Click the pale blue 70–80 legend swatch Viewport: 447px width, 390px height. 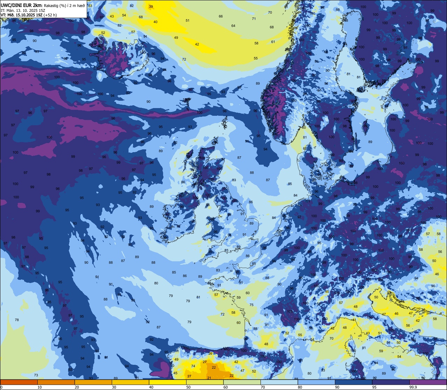[x=279, y=382]
